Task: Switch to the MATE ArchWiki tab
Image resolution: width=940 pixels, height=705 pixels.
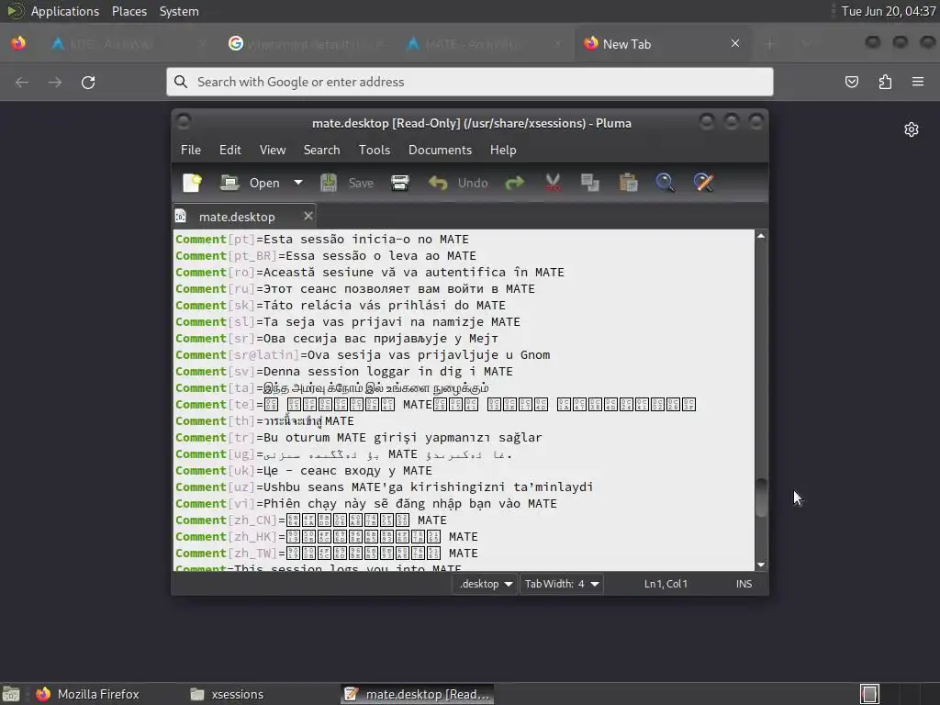Action: pos(483,44)
